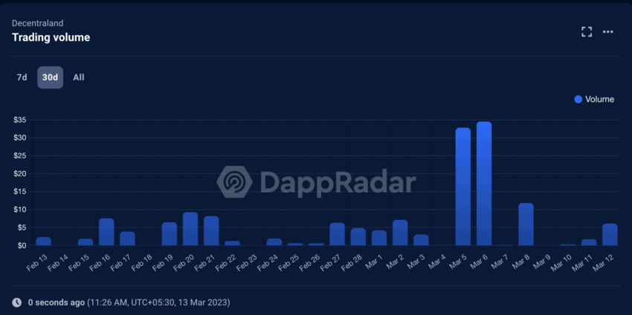Select the Mar 1 volume bar
The width and height of the screenshot is (632, 315).
coord(379,238)
